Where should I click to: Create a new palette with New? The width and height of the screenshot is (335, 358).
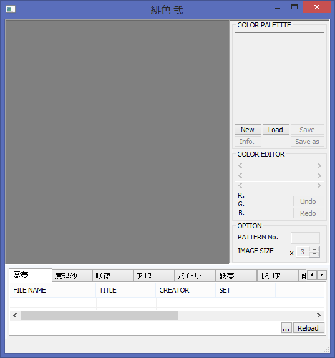click(x=248, y=130)
